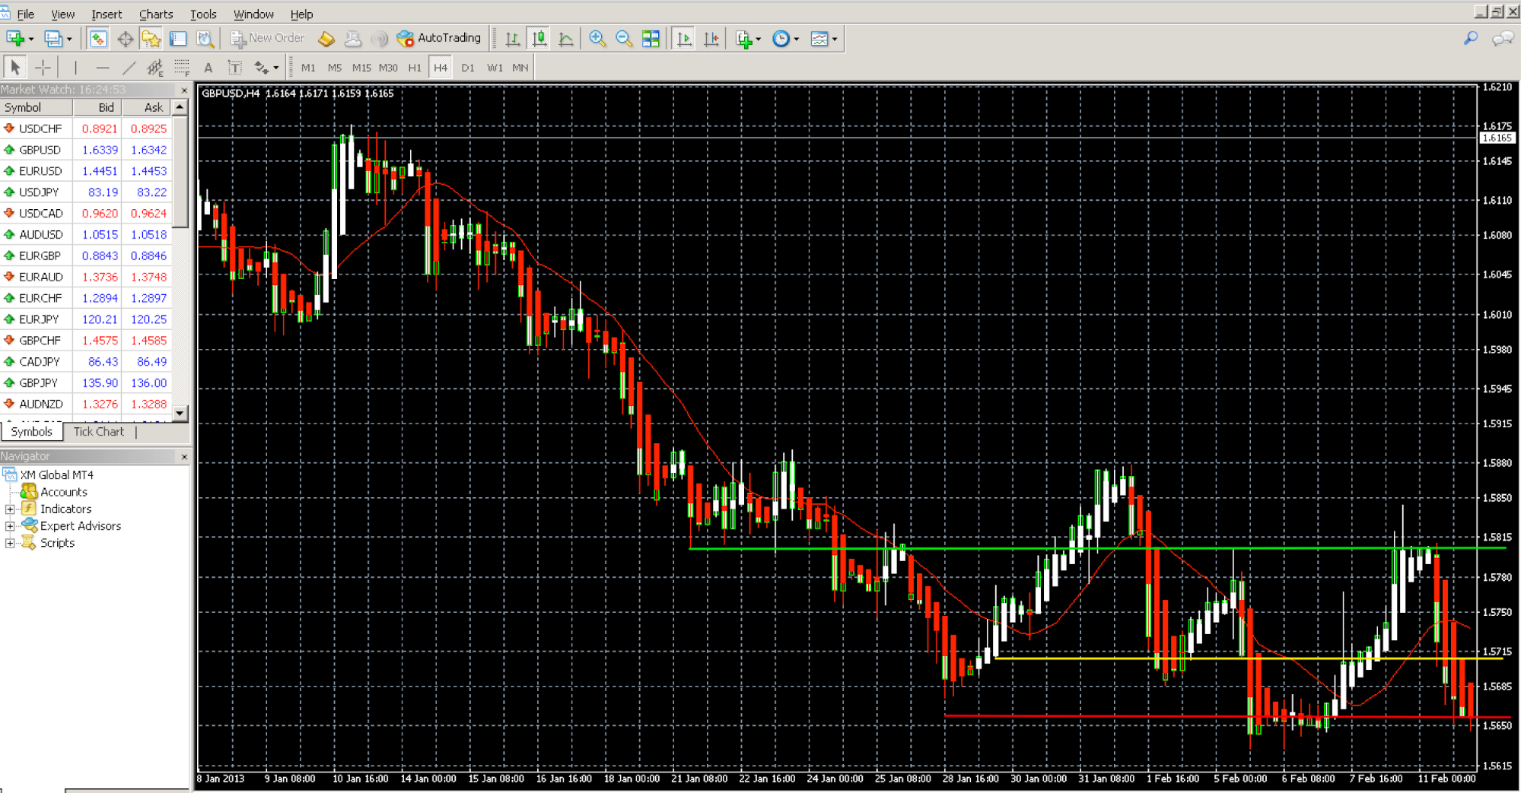Enable chart auto scroll
The height and width of the screenshot is (793, 1521).
click(684, 37)
